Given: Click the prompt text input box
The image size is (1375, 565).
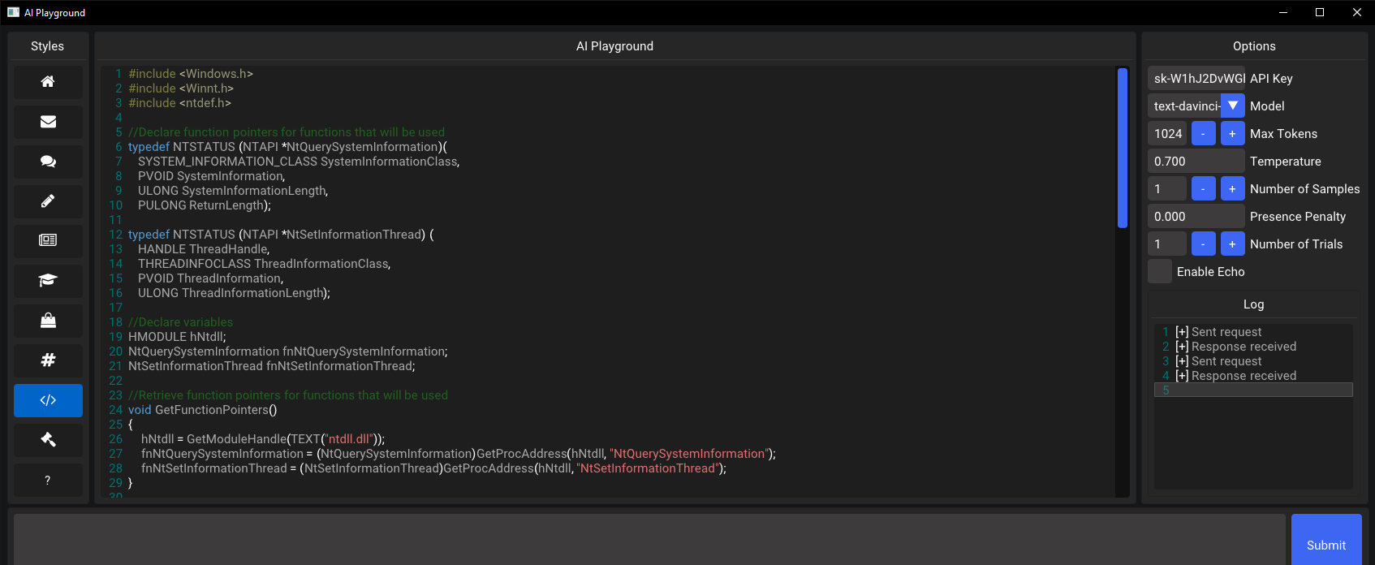Looking at the screenshot, I should (x=649, y=540).
